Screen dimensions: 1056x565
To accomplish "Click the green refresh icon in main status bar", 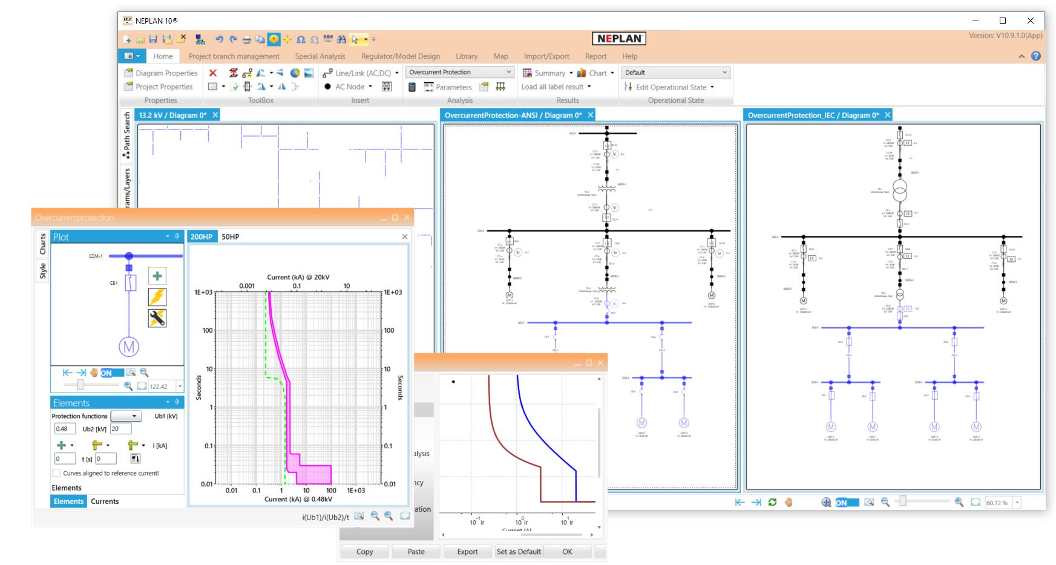I will click(772, 502).
